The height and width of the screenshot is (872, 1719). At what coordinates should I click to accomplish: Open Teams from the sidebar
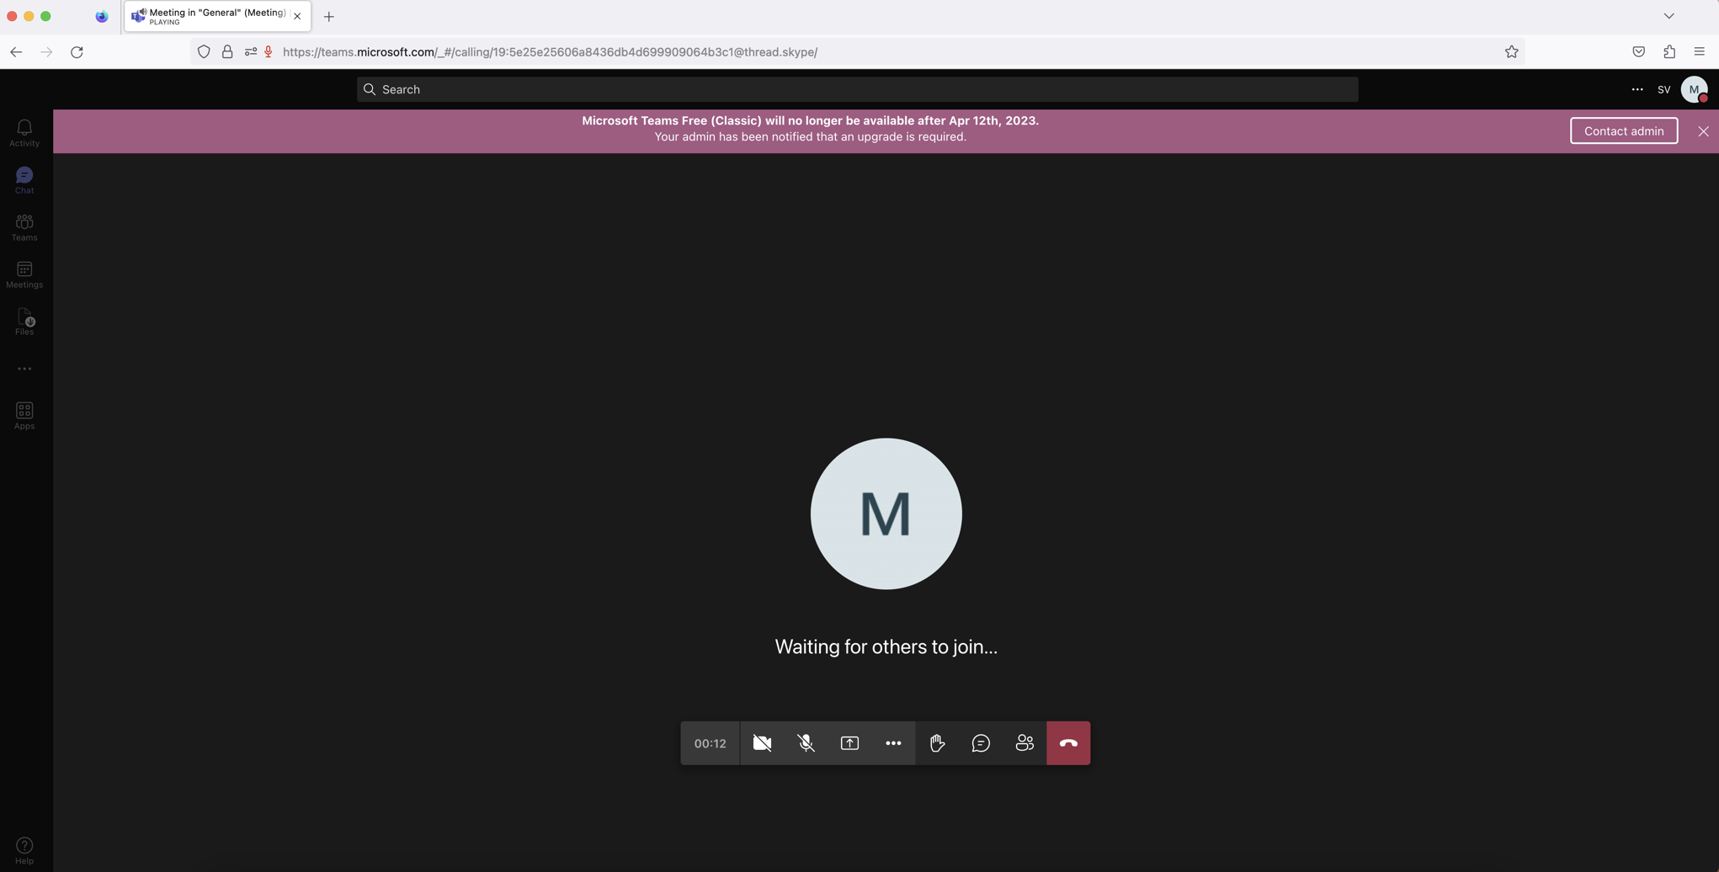coord(24,226)
